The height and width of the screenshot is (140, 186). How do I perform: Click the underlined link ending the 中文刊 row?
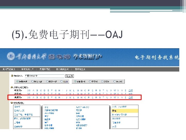131,90
